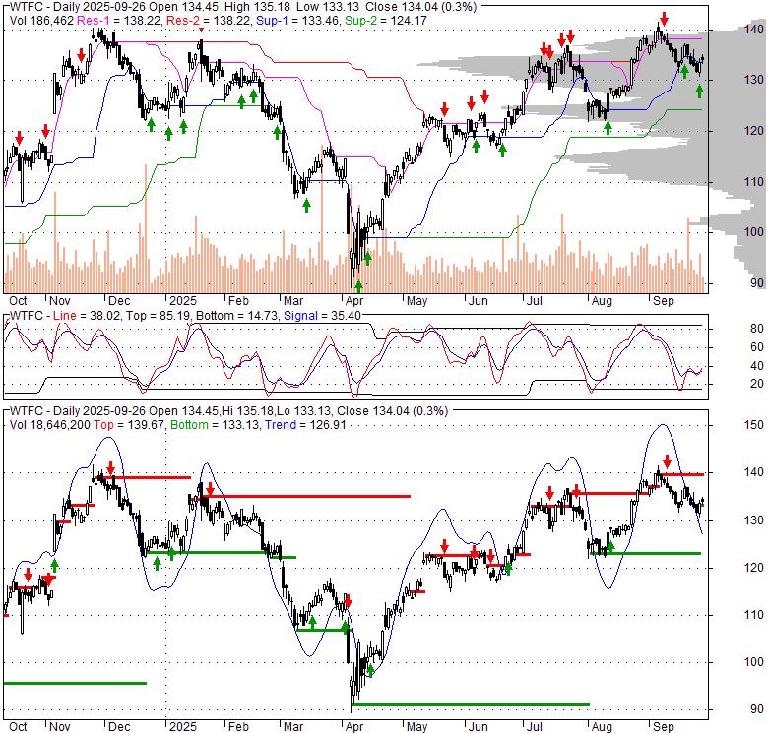The image size is (768, 733).
Task: Click the Oct label under bottom chart
Action: [18, 727]
